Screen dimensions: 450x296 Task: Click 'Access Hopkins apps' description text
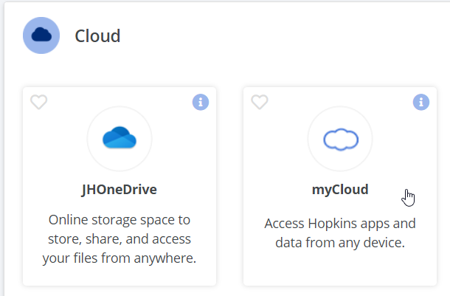click(x=340, y=233)
